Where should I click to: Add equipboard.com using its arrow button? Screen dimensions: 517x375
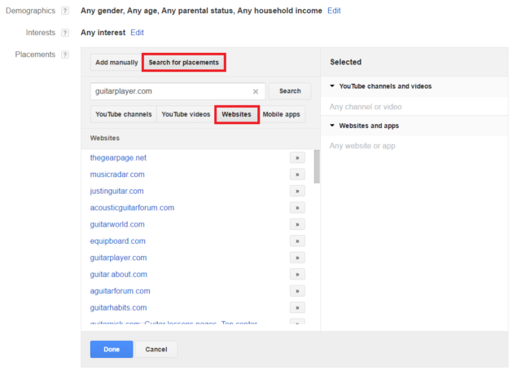tap(297, 241)
